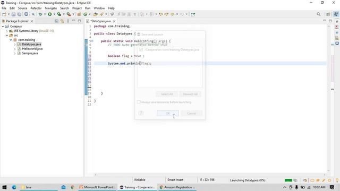Image resolution: width=340 pixels, height=191 pixels.
Task: Run the program with green Run icon
Action: pyautogui.click(x=49, y=14)
